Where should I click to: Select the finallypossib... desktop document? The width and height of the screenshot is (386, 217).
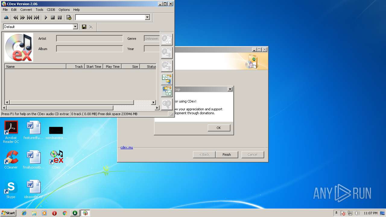[x=33, y=160]
